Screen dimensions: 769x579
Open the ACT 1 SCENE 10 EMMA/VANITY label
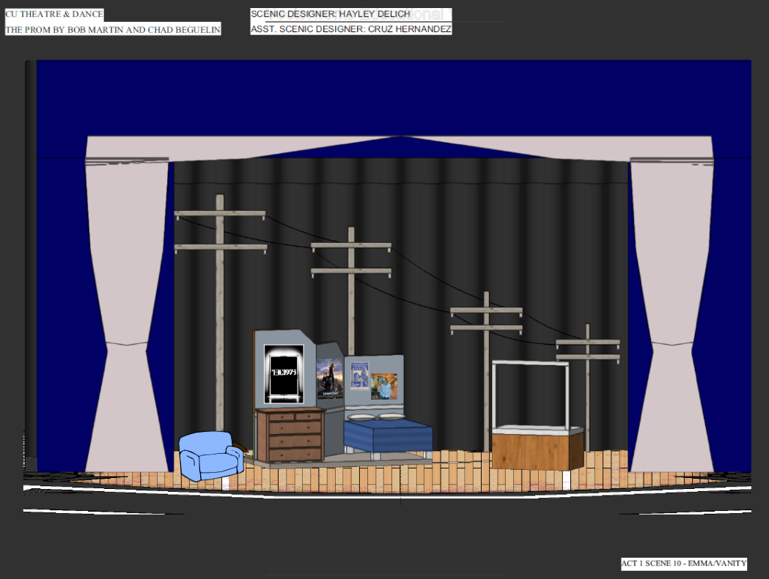pyautogui.click(x=683, y=564)
